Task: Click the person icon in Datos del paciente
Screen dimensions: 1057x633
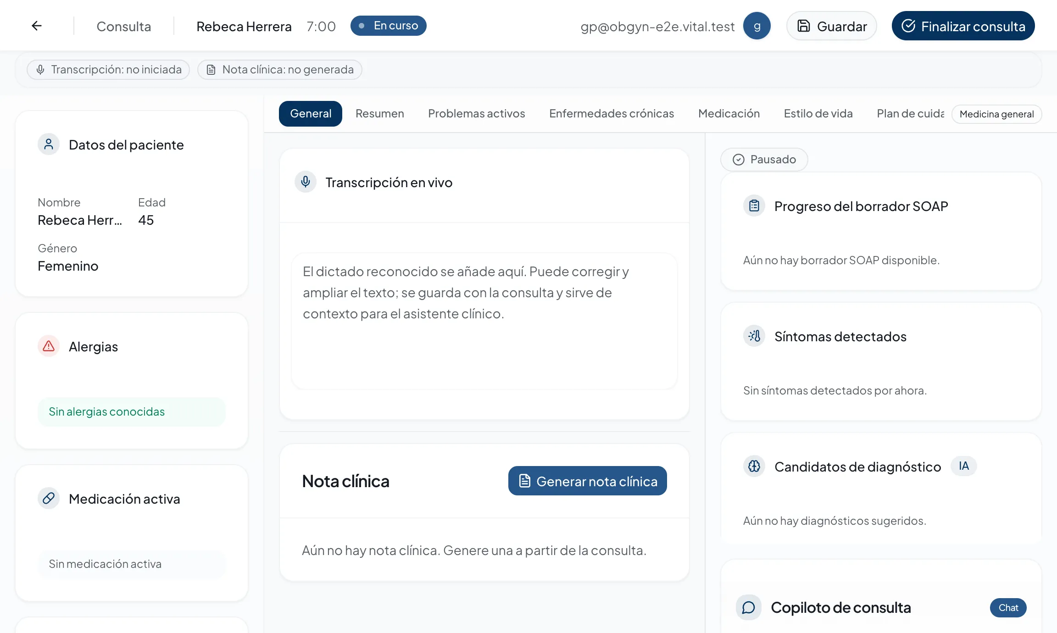Action: coord(49,144)
